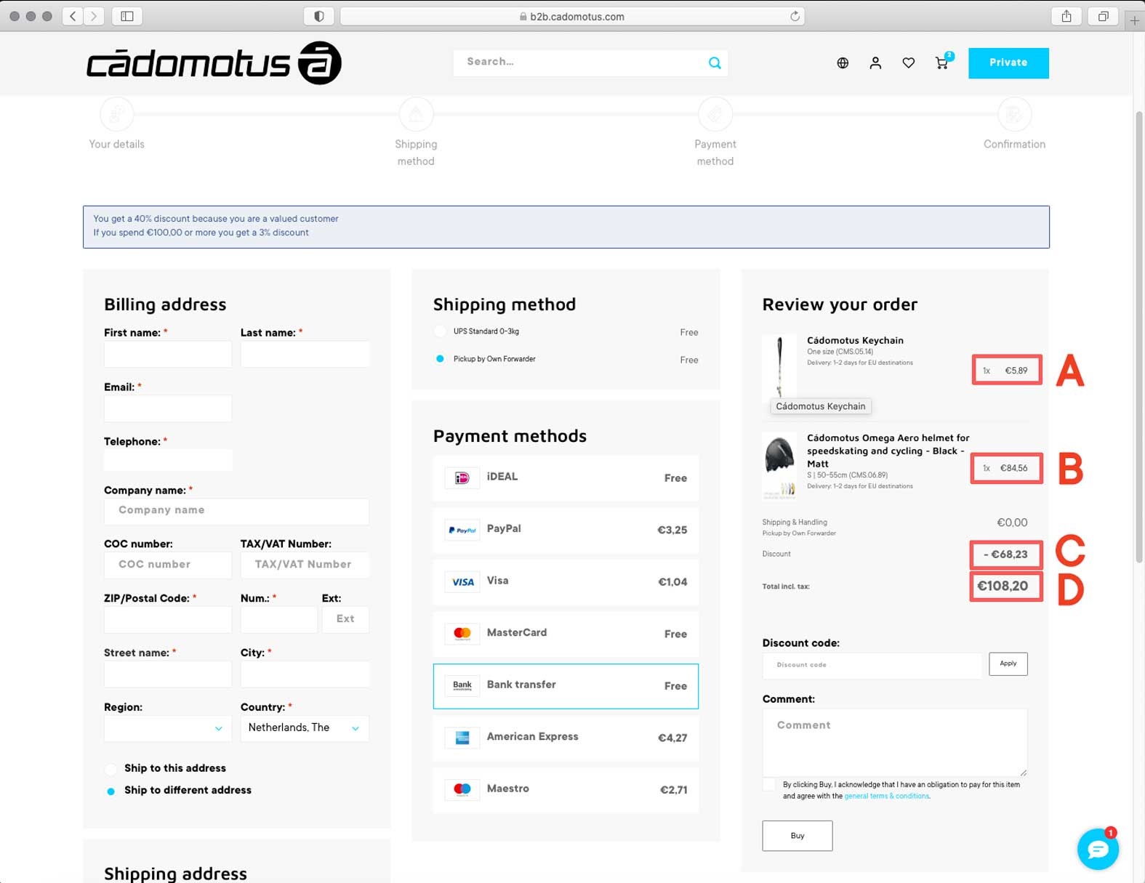Toggle the Safari sidebar button
This screenshot has width=1145, height=883.
click(127, 16)
